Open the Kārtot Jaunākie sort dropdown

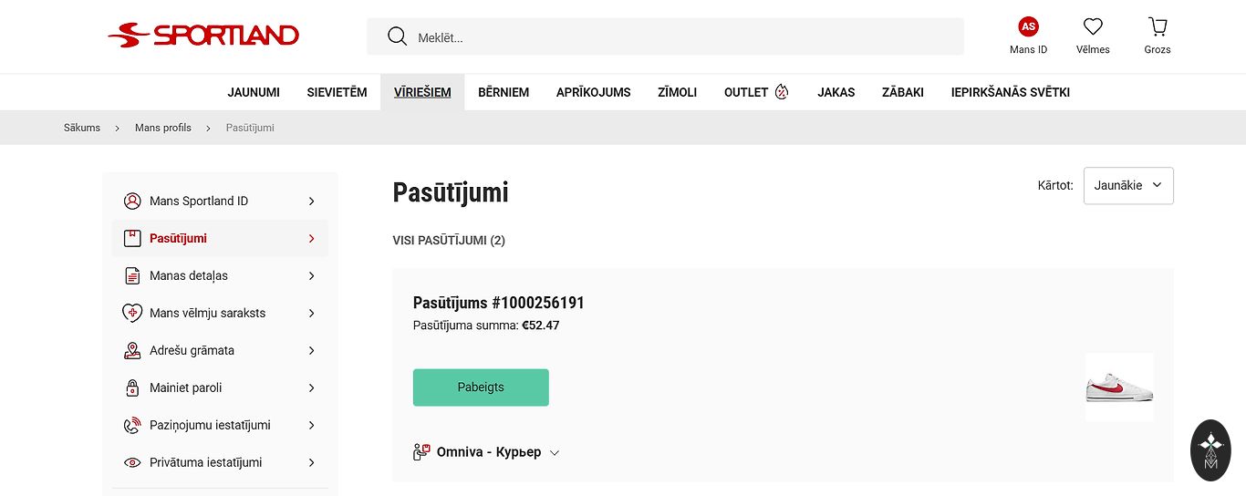pos(1128,185)
